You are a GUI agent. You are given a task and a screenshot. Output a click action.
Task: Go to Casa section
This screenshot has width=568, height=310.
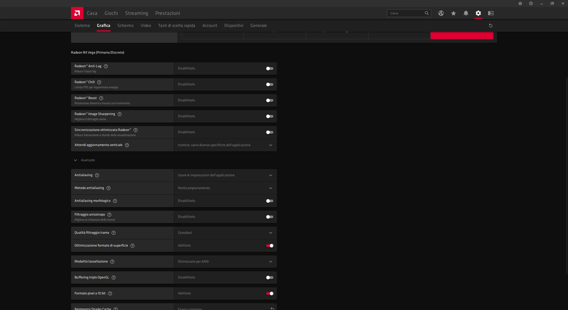[x=92, y=13]
